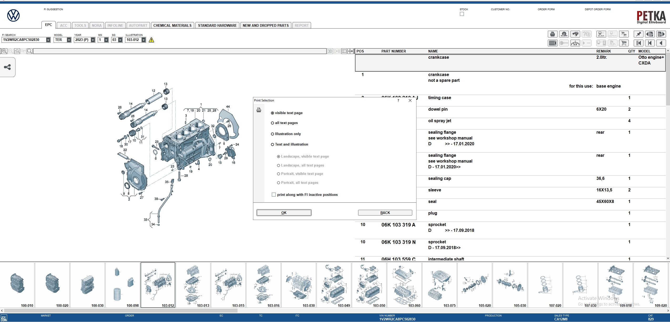The image size is (670, 322).
Task: Select 'visible text page' radio option
Action: [287, 113]
